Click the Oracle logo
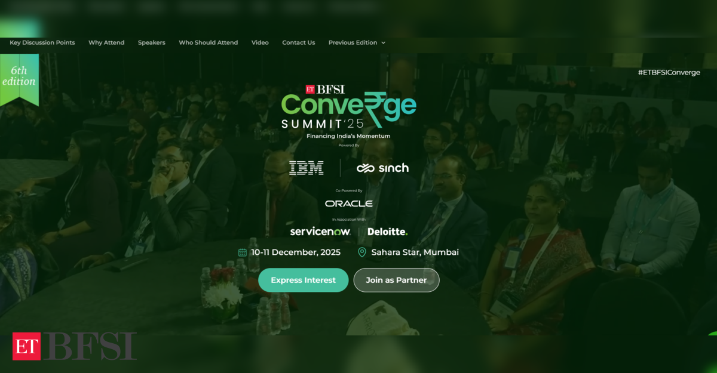Screen dimensions: 717x373 click(x=349, y=204)
